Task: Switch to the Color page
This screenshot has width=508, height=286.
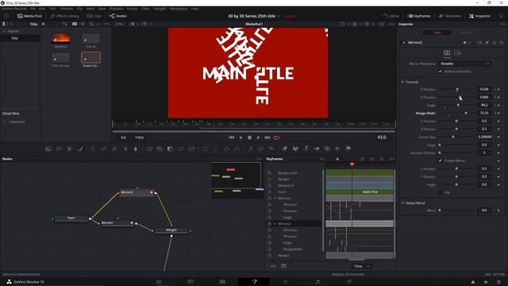Action: coord(286,282)
